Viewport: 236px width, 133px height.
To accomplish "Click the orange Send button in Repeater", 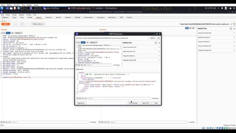I will coord(6,24).
